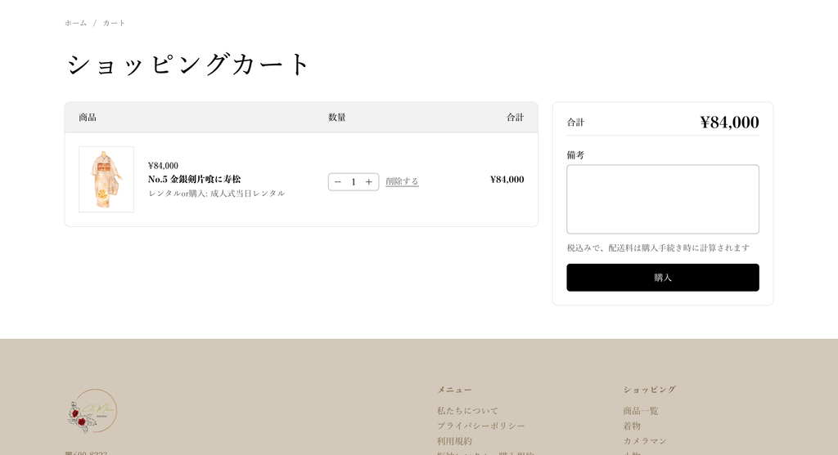Open the kimono product thumbnail
Viewport: 838px width, 455px height.
point(106,180)
